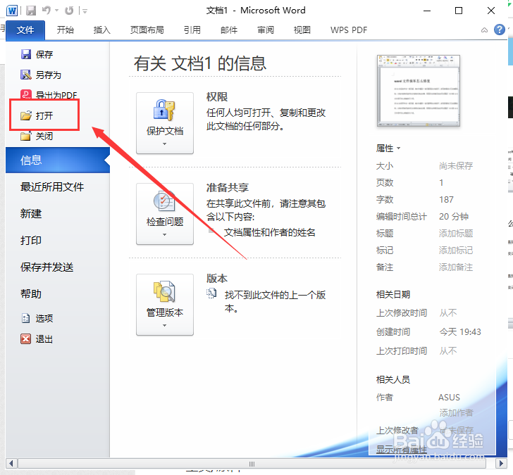Screen dimensions: 513x475
Task: Open the 新建 section
Action: click(31, 214)
